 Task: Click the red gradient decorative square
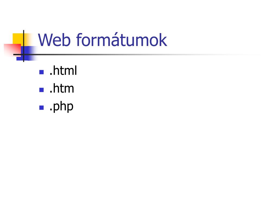coord(12,50)
